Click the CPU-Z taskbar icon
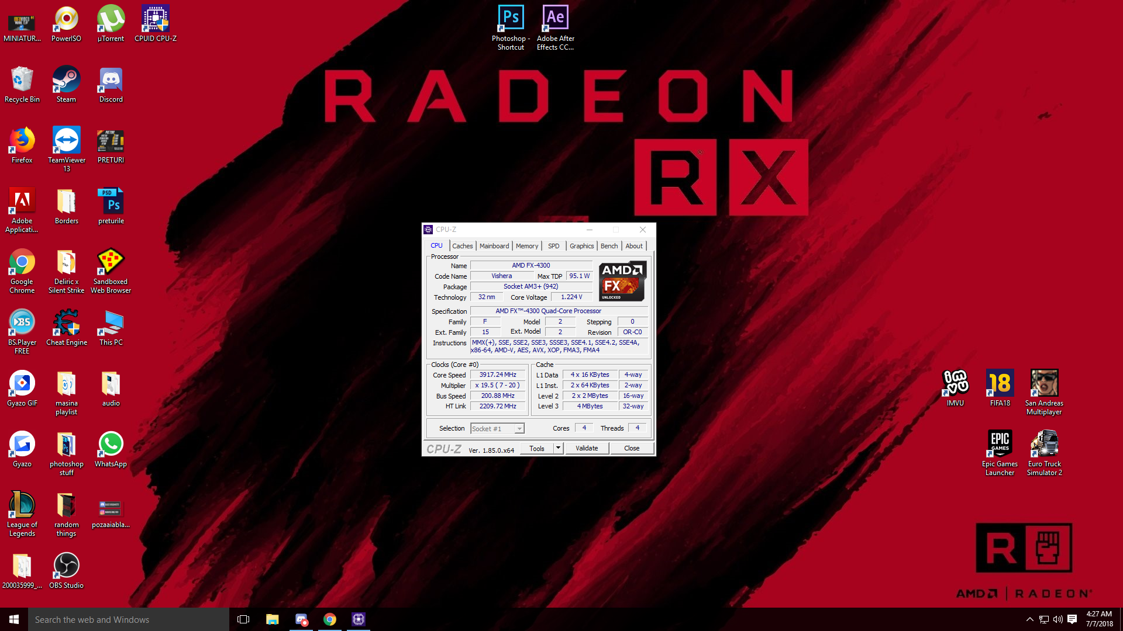The width and height of the screenshot is (1123, 631). (x=359, y=619)
